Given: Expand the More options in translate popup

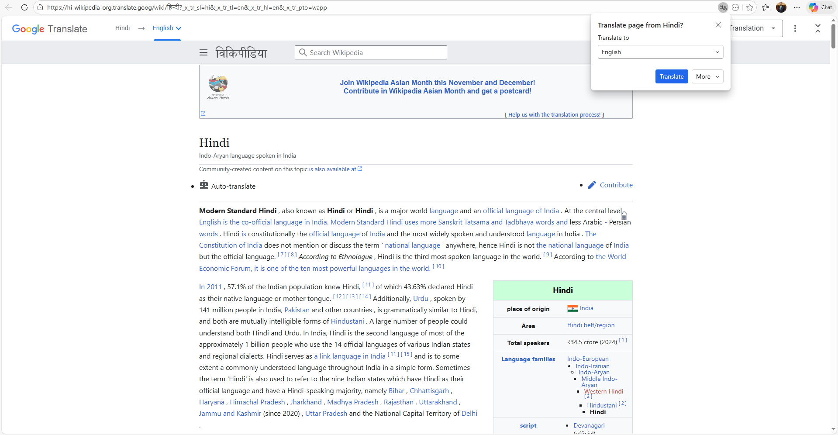Looking at the screenshot, I should [707, 76].
